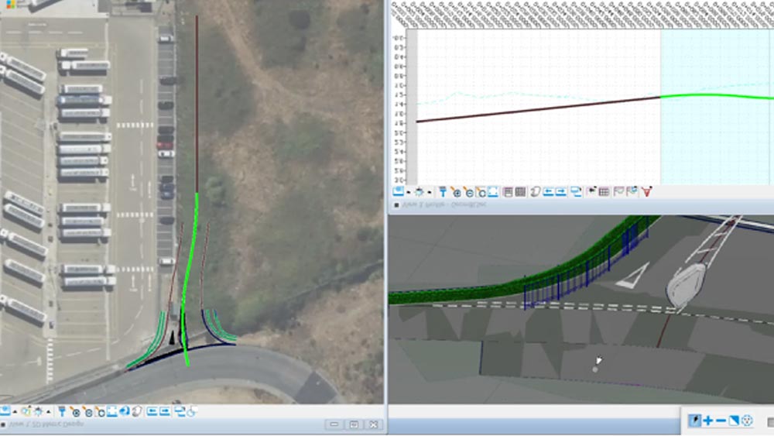The width and height of the screenshot is (774, 436).
Task: Click the last icon in plan view toolbar
Action: (x=191, y=411)
